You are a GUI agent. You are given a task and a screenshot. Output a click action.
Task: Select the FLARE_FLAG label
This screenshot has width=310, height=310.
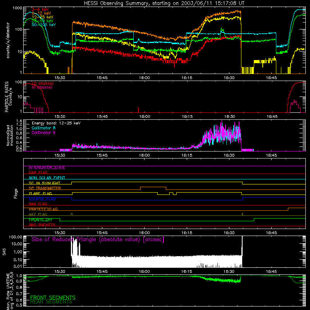(40, 193)
